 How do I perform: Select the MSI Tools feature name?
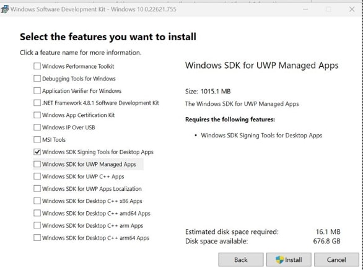tap(54, 140)
